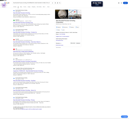This screenshot has height=119, width=130.
Task: Expand the More search filter dropdown
Action: tap(44, 7)
